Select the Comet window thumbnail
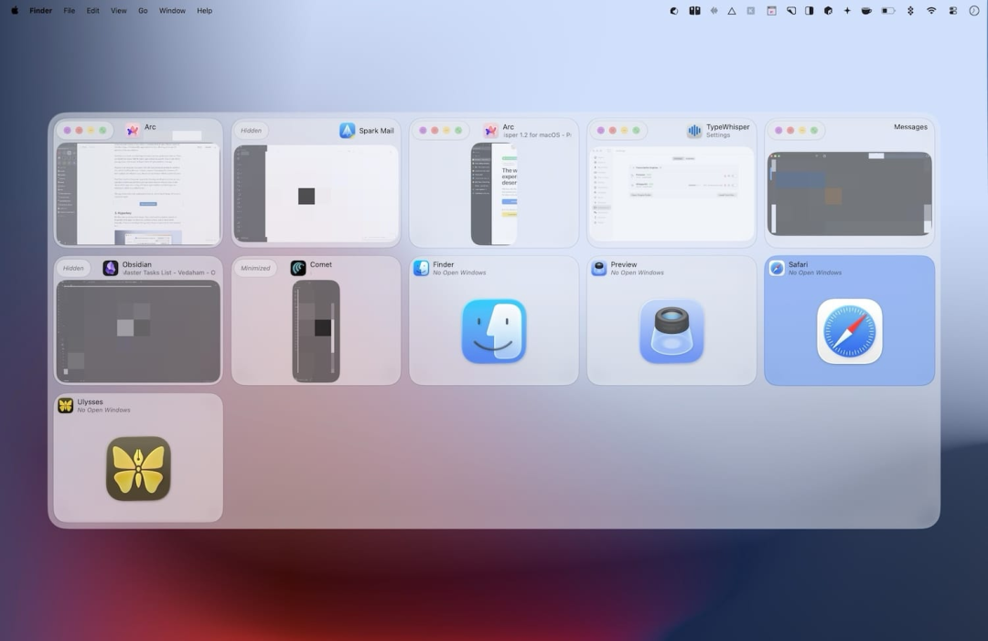Screen dimensions: 988x641 coord(317,331)
